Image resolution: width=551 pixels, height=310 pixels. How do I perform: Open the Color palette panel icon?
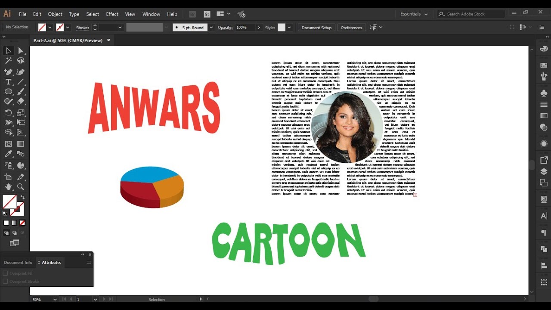544,48
